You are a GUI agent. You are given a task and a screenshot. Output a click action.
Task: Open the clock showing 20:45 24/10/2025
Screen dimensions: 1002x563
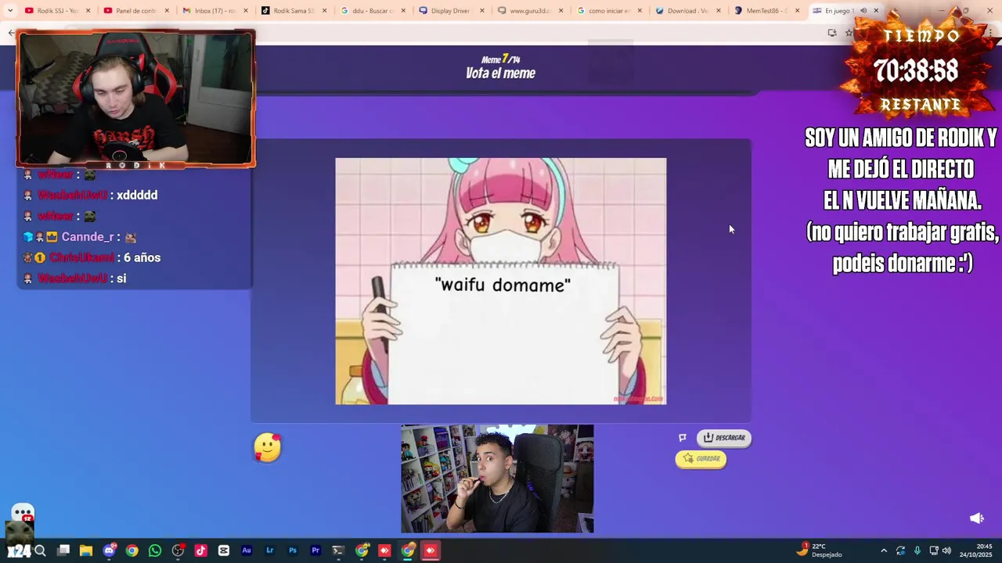975,550
